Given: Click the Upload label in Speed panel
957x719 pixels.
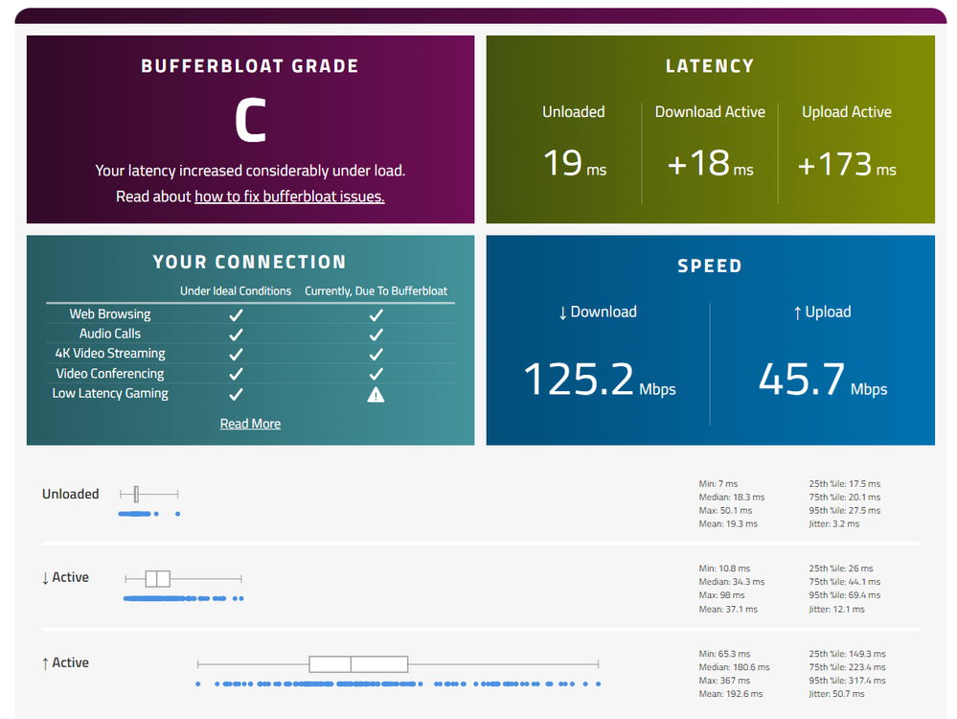Looking at the screenshot, I should tap(822, 313).
